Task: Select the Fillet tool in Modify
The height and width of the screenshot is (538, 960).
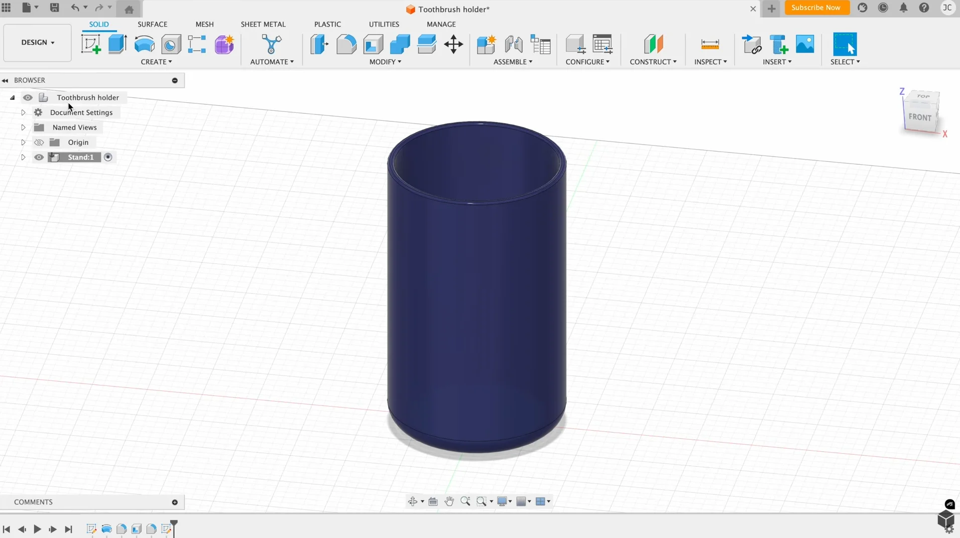Action: [x=346, y=44]
